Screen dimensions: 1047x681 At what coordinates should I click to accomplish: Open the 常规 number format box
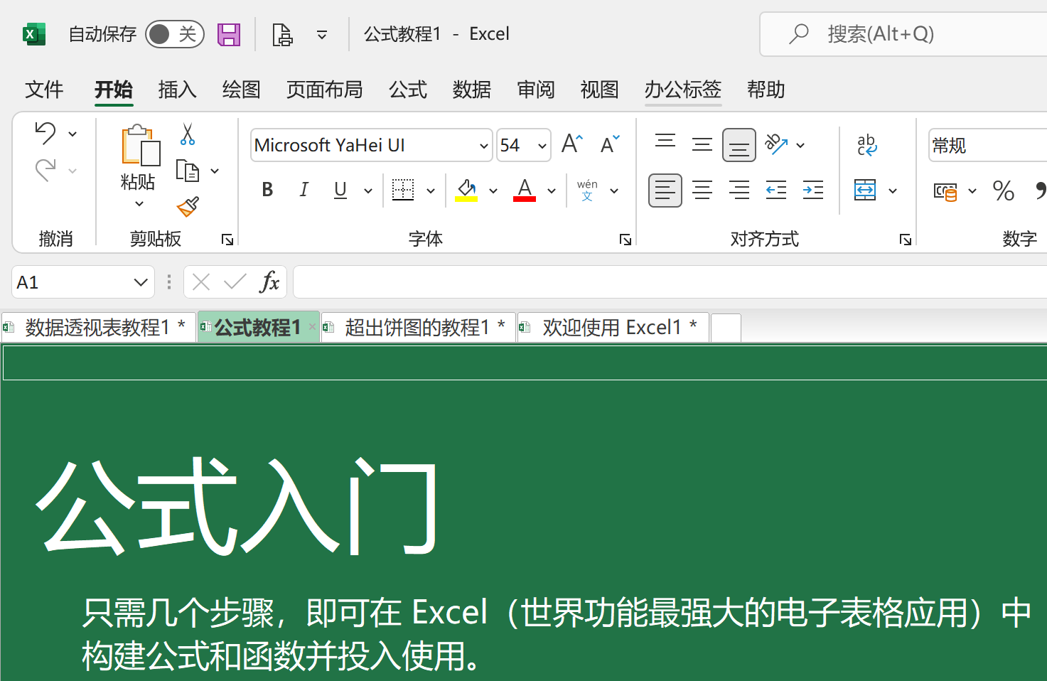point(987,146)
